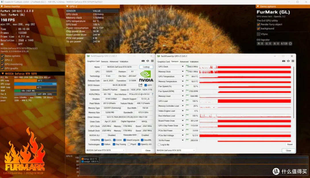This screenshot has width=310, height=178.
Task: Click the 198 FPS readout
Action: 8,20
